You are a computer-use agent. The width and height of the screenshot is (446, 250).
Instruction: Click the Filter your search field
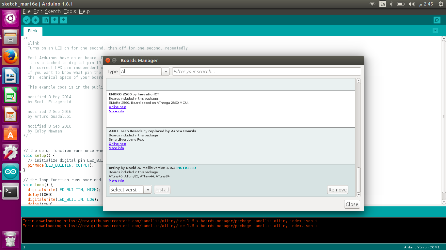[x=266, y=72]
